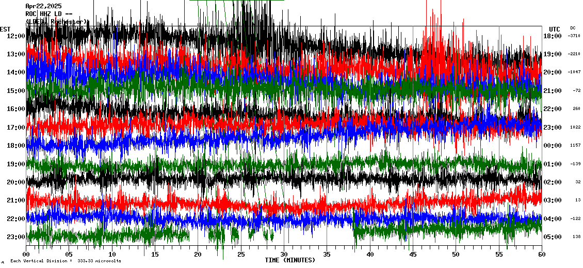This screenshot has height=268, width=583.
Task: Click the 12:00 EST row label
Action: pyautogui.click(x=16, y=36)
